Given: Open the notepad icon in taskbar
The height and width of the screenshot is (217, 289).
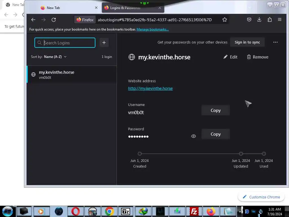Looking at the screenshot, I should coord(228,211).
